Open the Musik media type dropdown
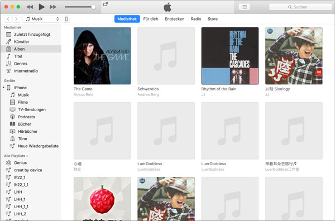 tap(41, 19)
